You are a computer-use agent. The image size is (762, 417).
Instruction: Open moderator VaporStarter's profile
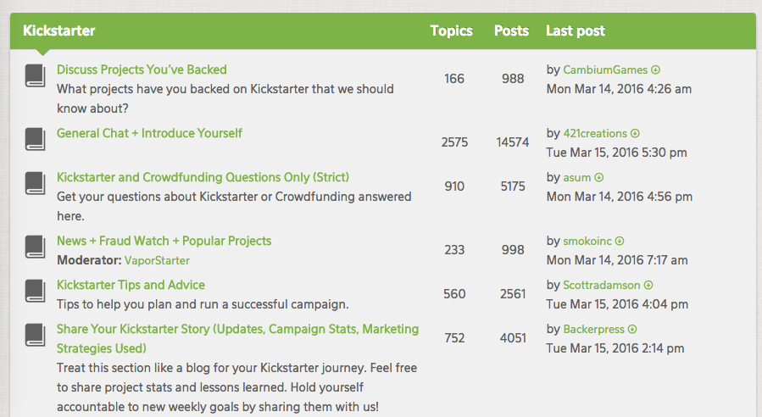click(157, 260)
